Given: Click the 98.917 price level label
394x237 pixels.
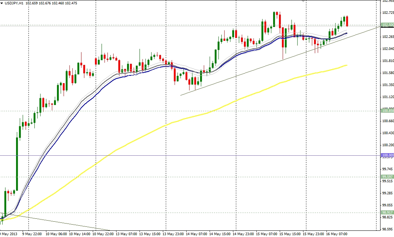Looking at the screenshot, I should coord(387,212).
